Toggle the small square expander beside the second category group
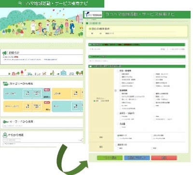Image resolution: width=193 pixels, height=175 pixels. click(115, 91)
